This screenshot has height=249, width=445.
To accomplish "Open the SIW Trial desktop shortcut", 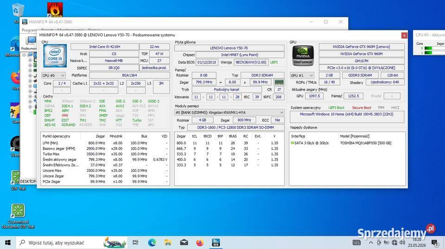I will pos(16,177).
